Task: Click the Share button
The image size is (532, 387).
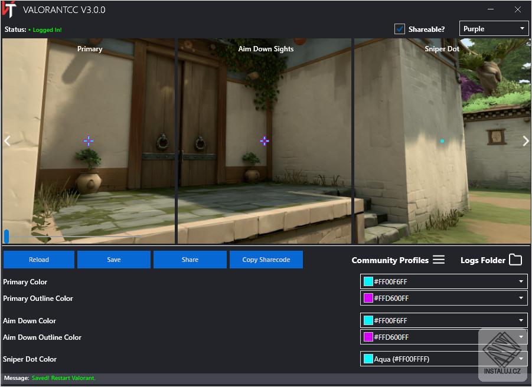Action: pyautogui.click(x=190, y=260)
